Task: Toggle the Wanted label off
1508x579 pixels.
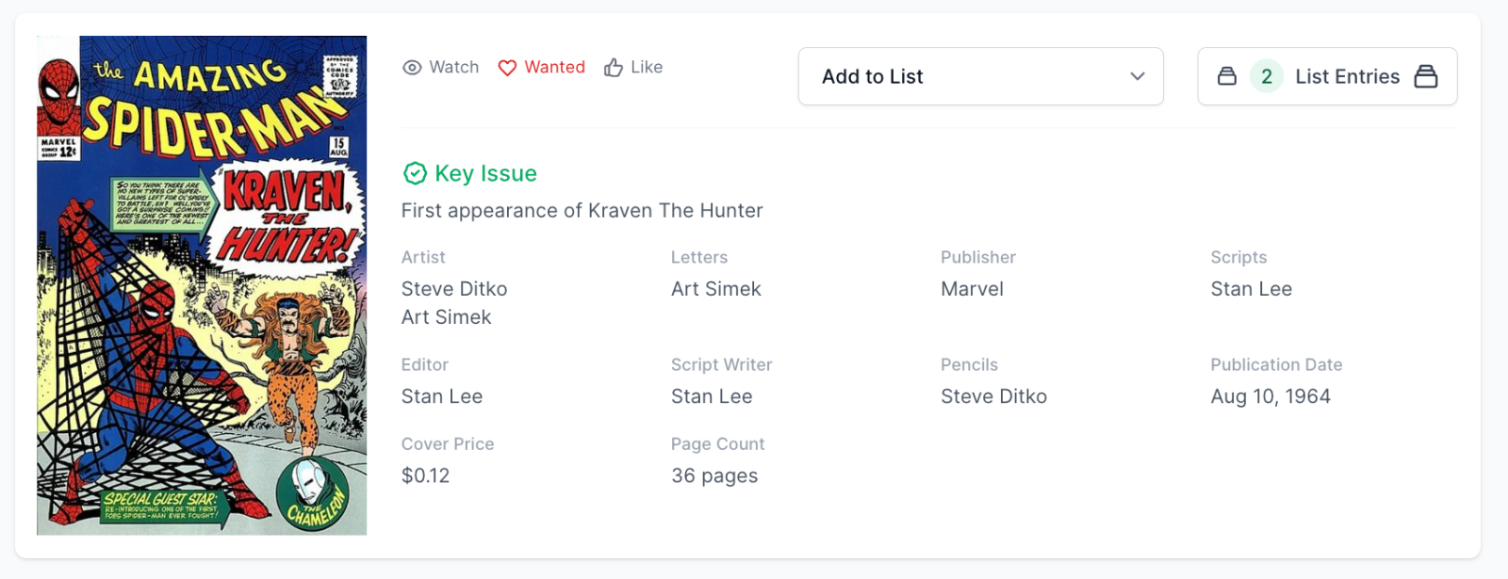Action: click(554, 68)
